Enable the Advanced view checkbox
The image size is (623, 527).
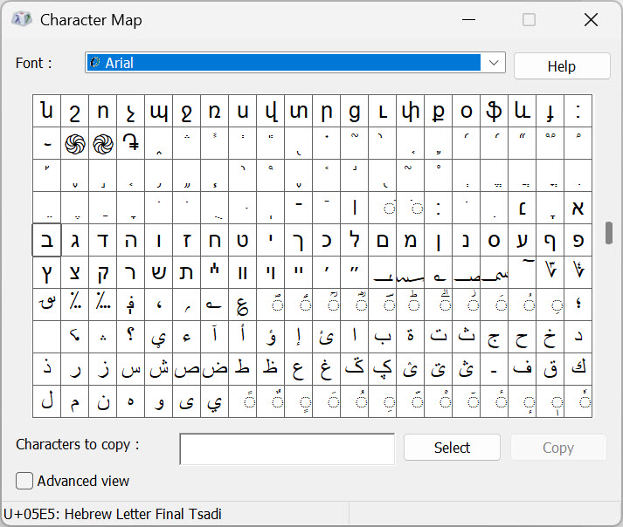(24, 481)
